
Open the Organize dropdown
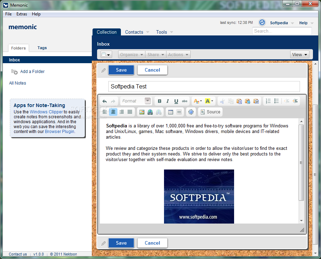pyautogui.click(x=132, y=54)
